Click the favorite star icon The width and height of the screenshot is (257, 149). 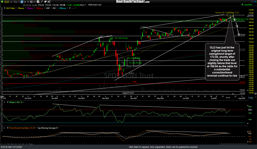(252, 2)
